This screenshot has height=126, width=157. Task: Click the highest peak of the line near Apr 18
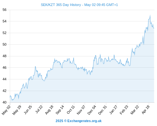tap(150, 15)
